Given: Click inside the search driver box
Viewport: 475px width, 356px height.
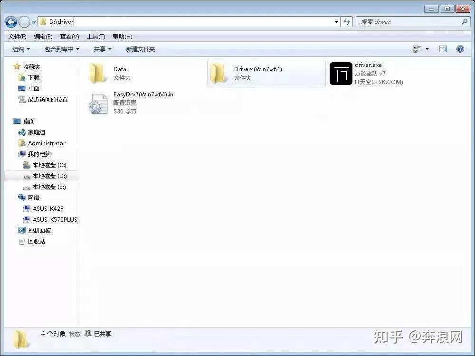Looking at the screenshot, I should point(408,22).
